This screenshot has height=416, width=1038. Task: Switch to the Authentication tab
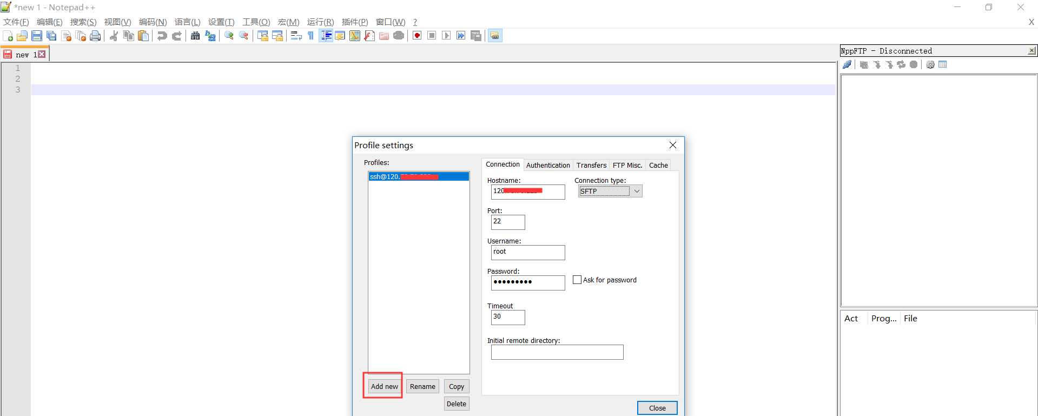[548, 165]
